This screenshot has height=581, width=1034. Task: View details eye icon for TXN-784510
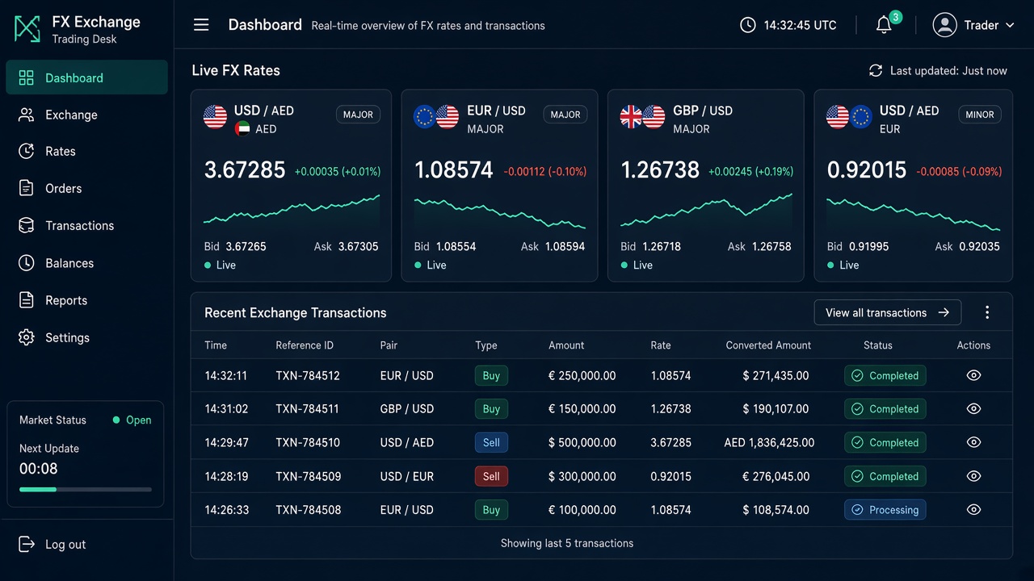[x=973, y=442]
